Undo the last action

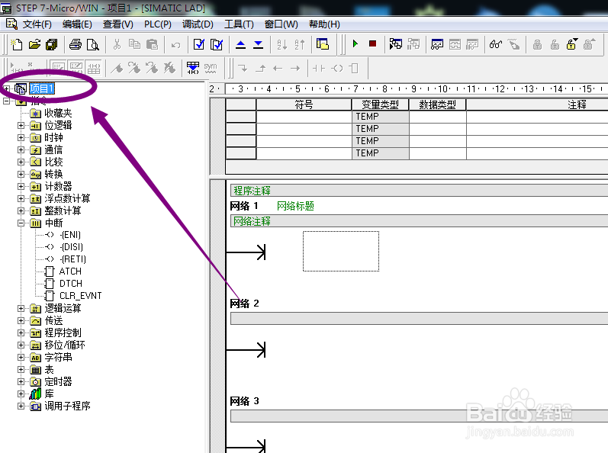click(176, 45)
